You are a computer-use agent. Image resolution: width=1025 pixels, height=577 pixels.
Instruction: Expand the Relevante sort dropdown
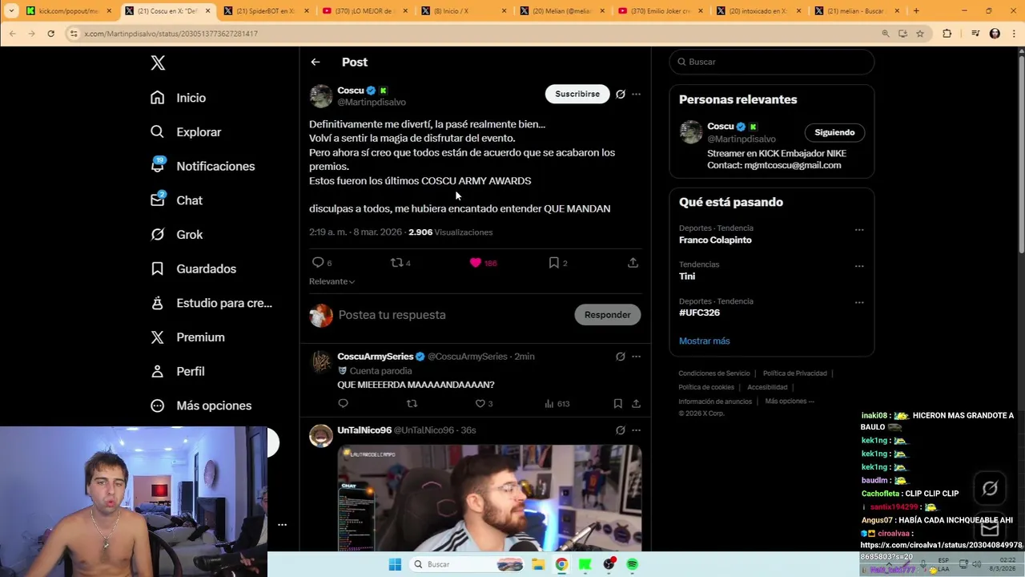[332, 281]
